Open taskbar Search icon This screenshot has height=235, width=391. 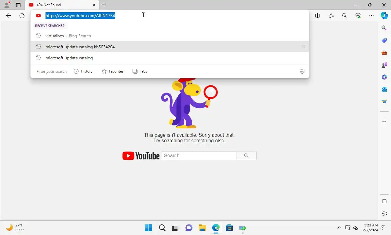point(162,228)
